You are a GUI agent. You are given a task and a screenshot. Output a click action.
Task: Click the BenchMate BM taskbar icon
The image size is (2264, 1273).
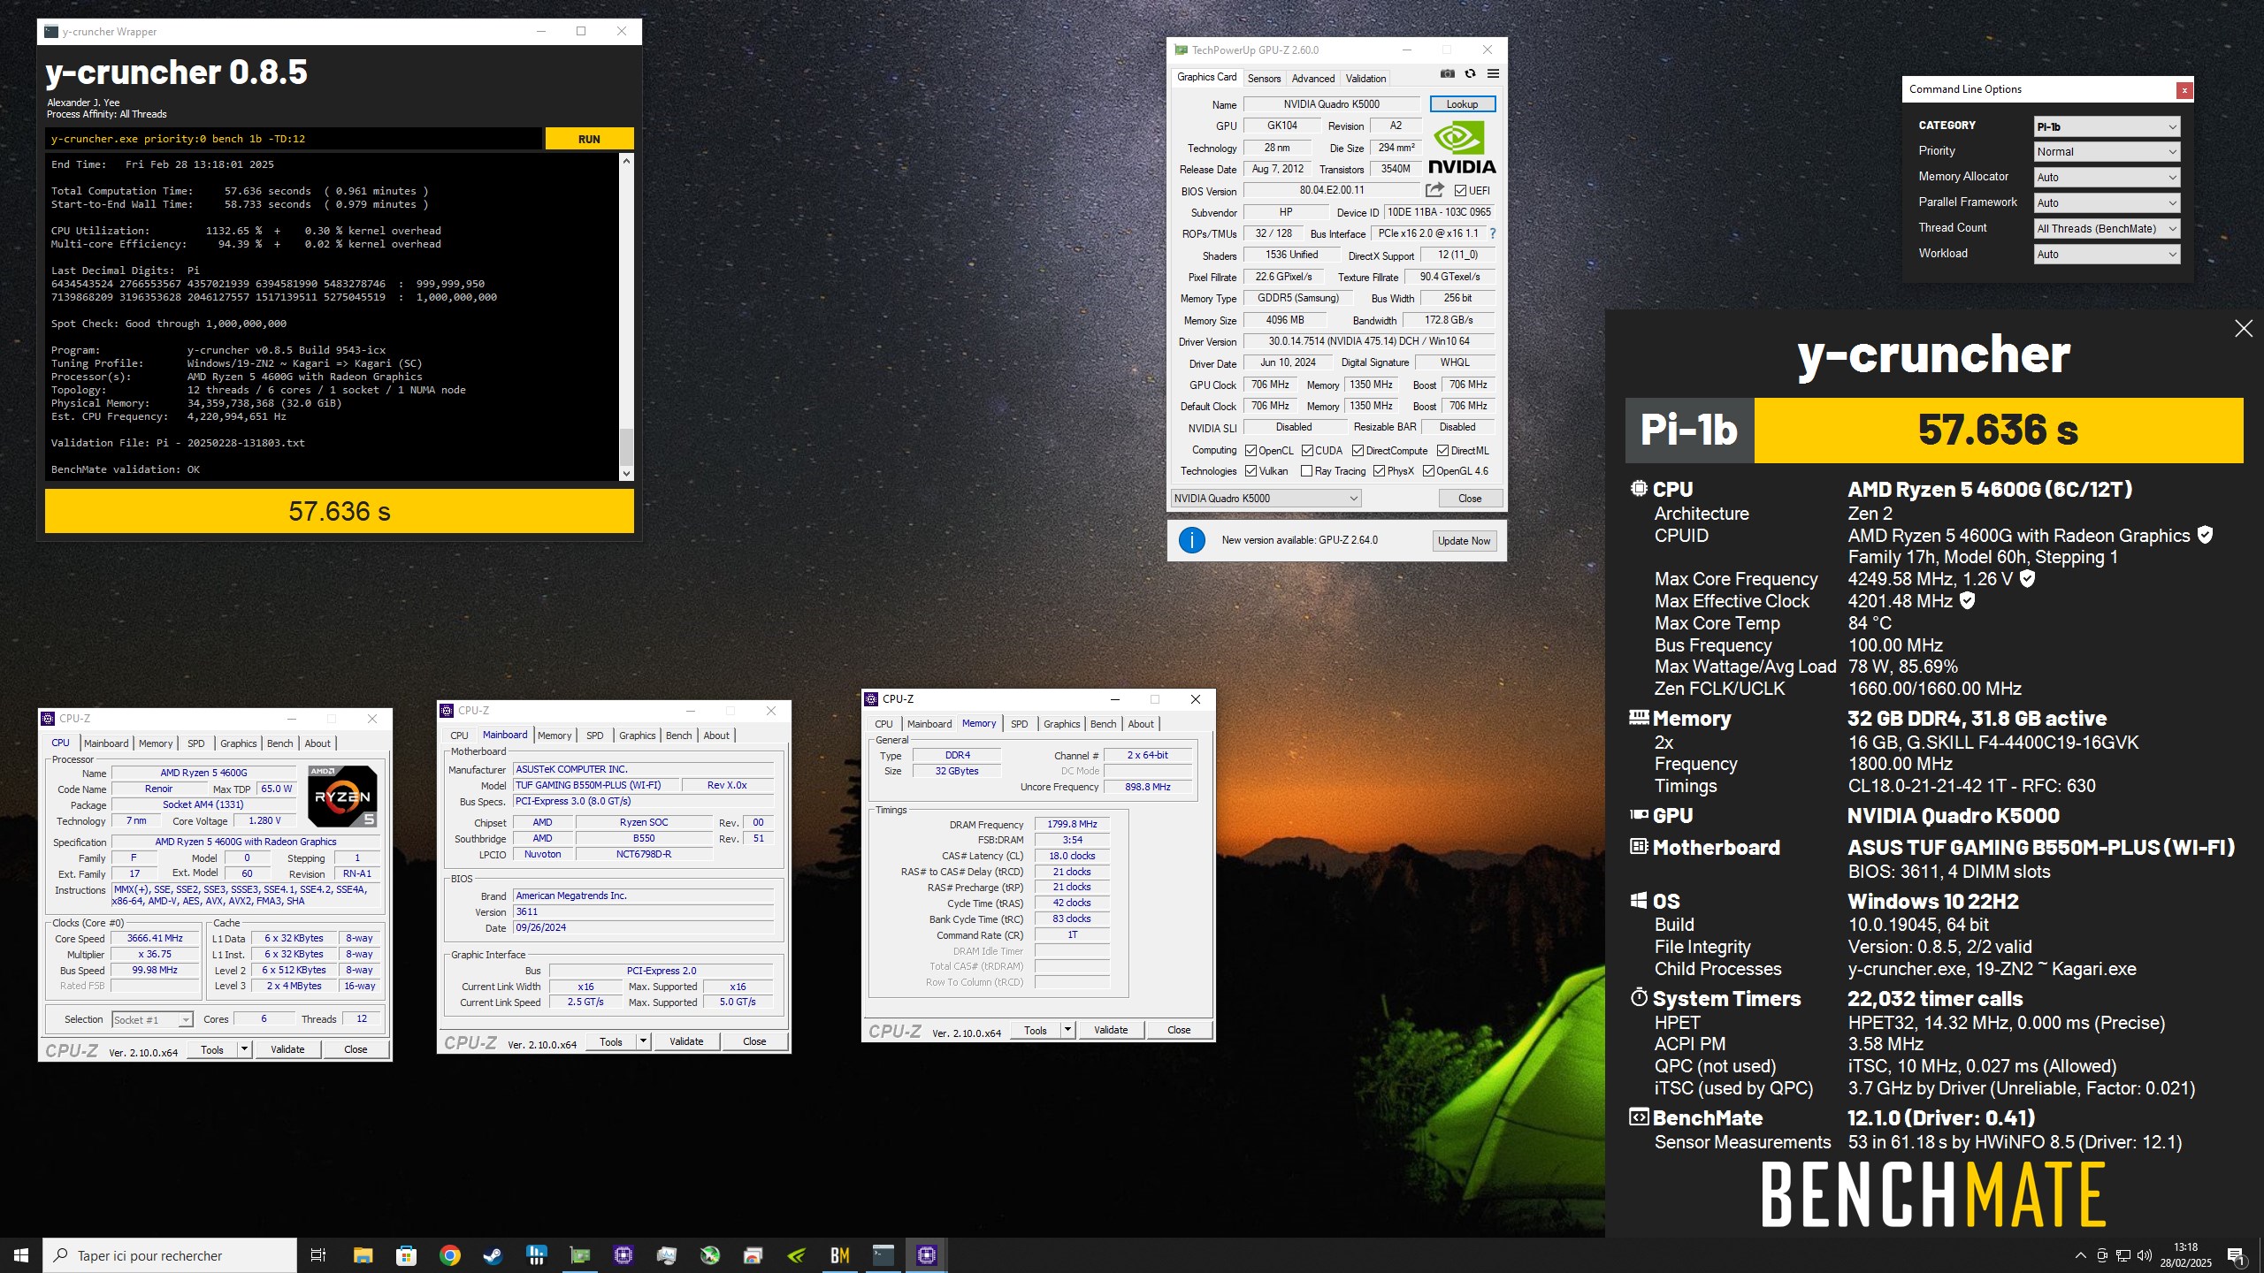tap(839, 1255)
